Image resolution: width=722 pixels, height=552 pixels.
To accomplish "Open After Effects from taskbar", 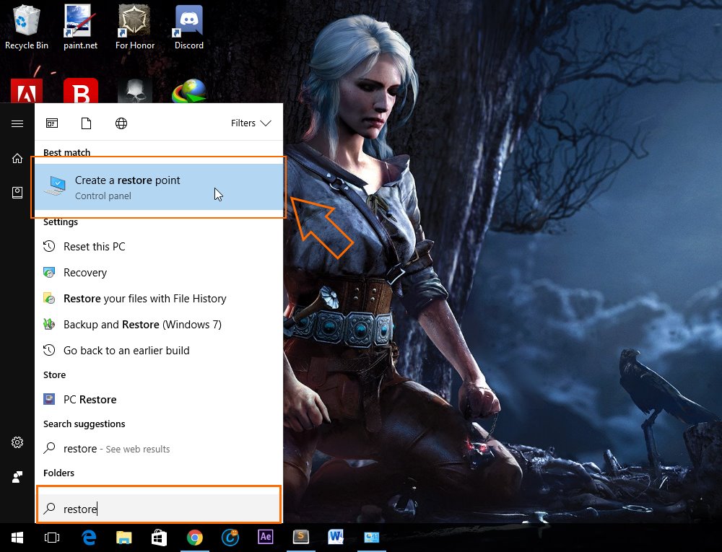I will 266,537.
